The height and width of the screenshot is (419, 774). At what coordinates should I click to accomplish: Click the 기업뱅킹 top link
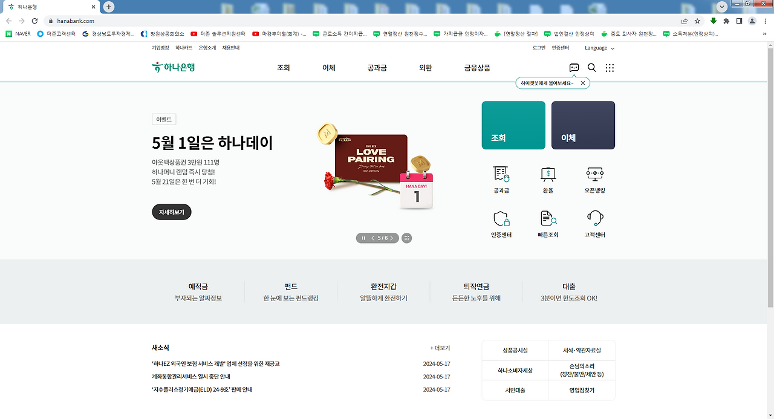[x=160, y=48]
